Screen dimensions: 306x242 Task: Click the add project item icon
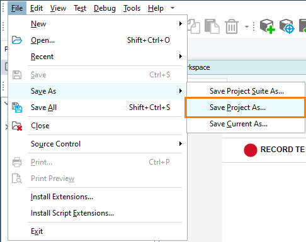268,26
